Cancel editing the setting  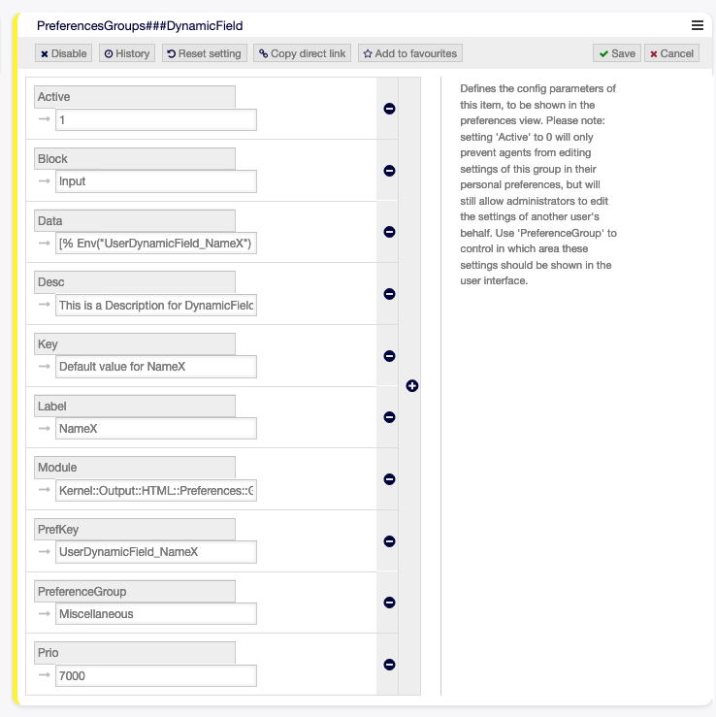[671, 53]
